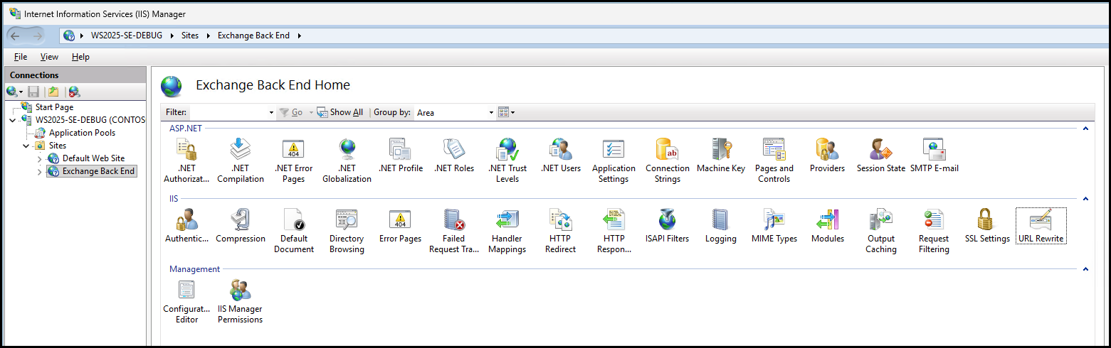This screenshot has height=348, width=1111.
Task: Open Providers feature
Action: point(827,156)
